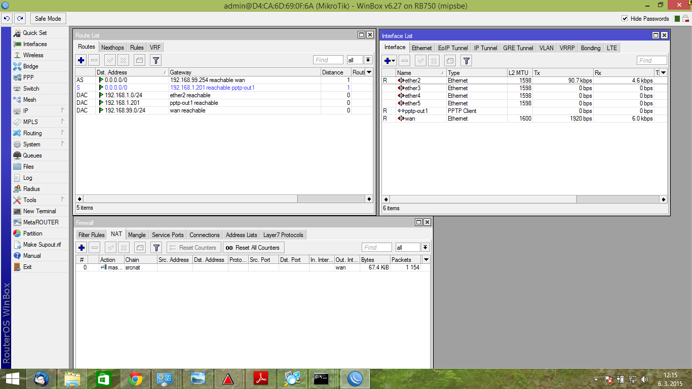
Task: Click the Find field in the Firewall window
Action: (x=376, y=248)
